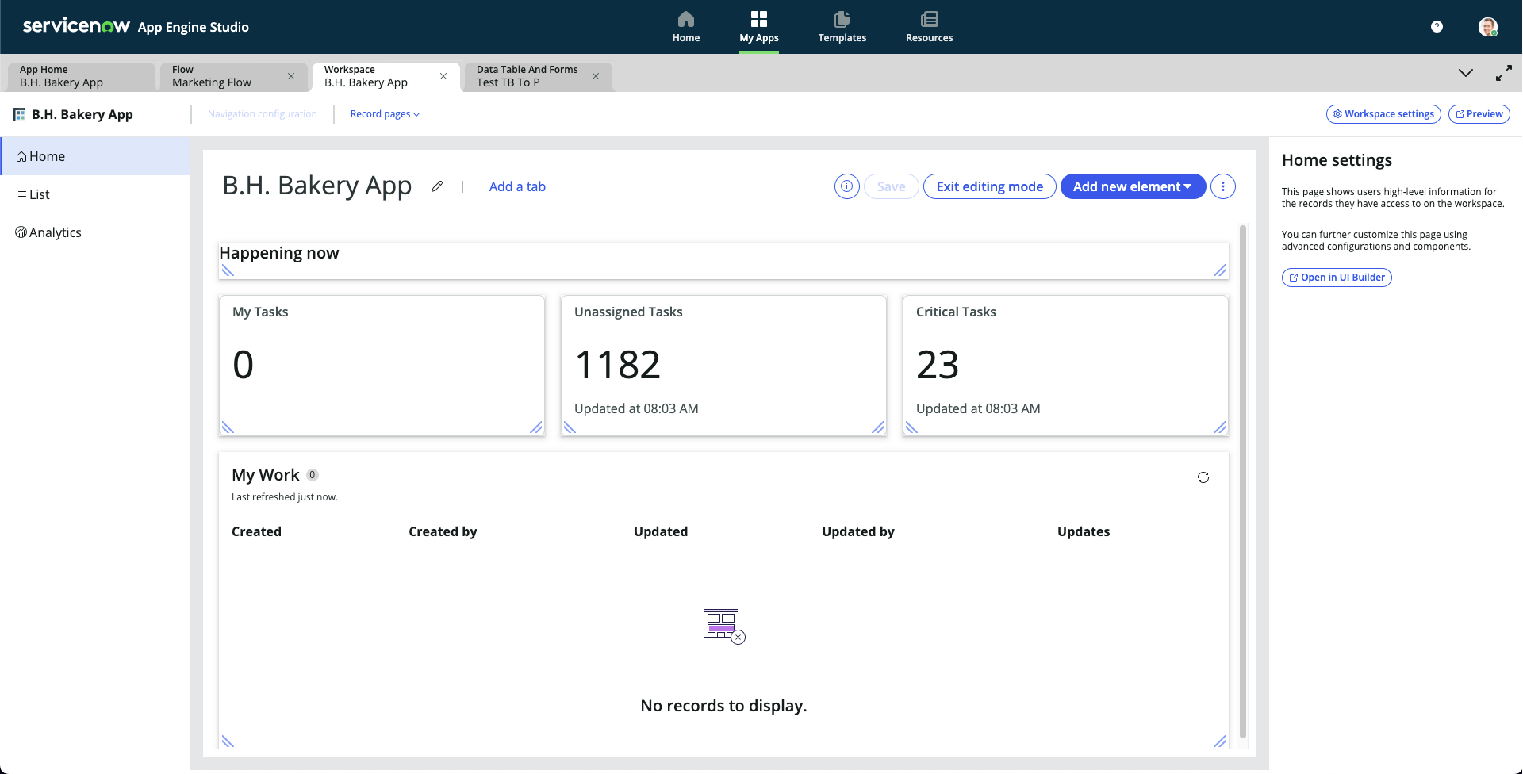This screenshot has height=774, width=1523.
Task: Open the Add new element dropdown
Action: pos(1132,186)
